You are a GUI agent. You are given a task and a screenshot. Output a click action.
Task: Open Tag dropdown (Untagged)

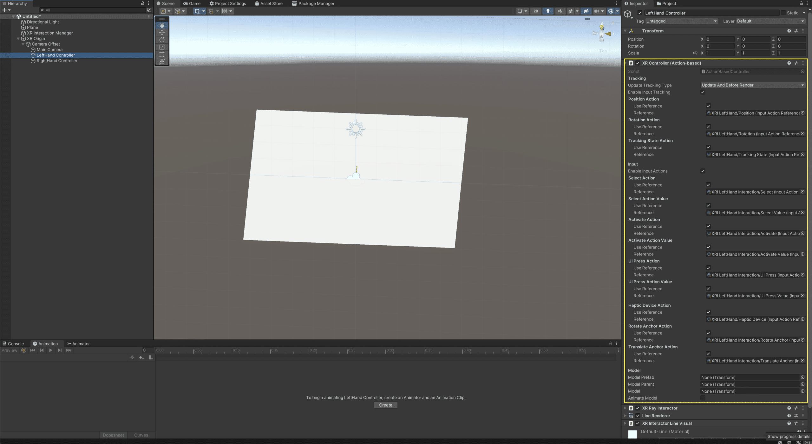coord(681,21)
